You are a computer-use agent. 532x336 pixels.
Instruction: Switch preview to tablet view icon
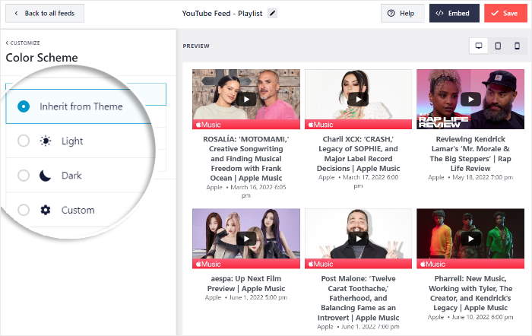point(498,46)
